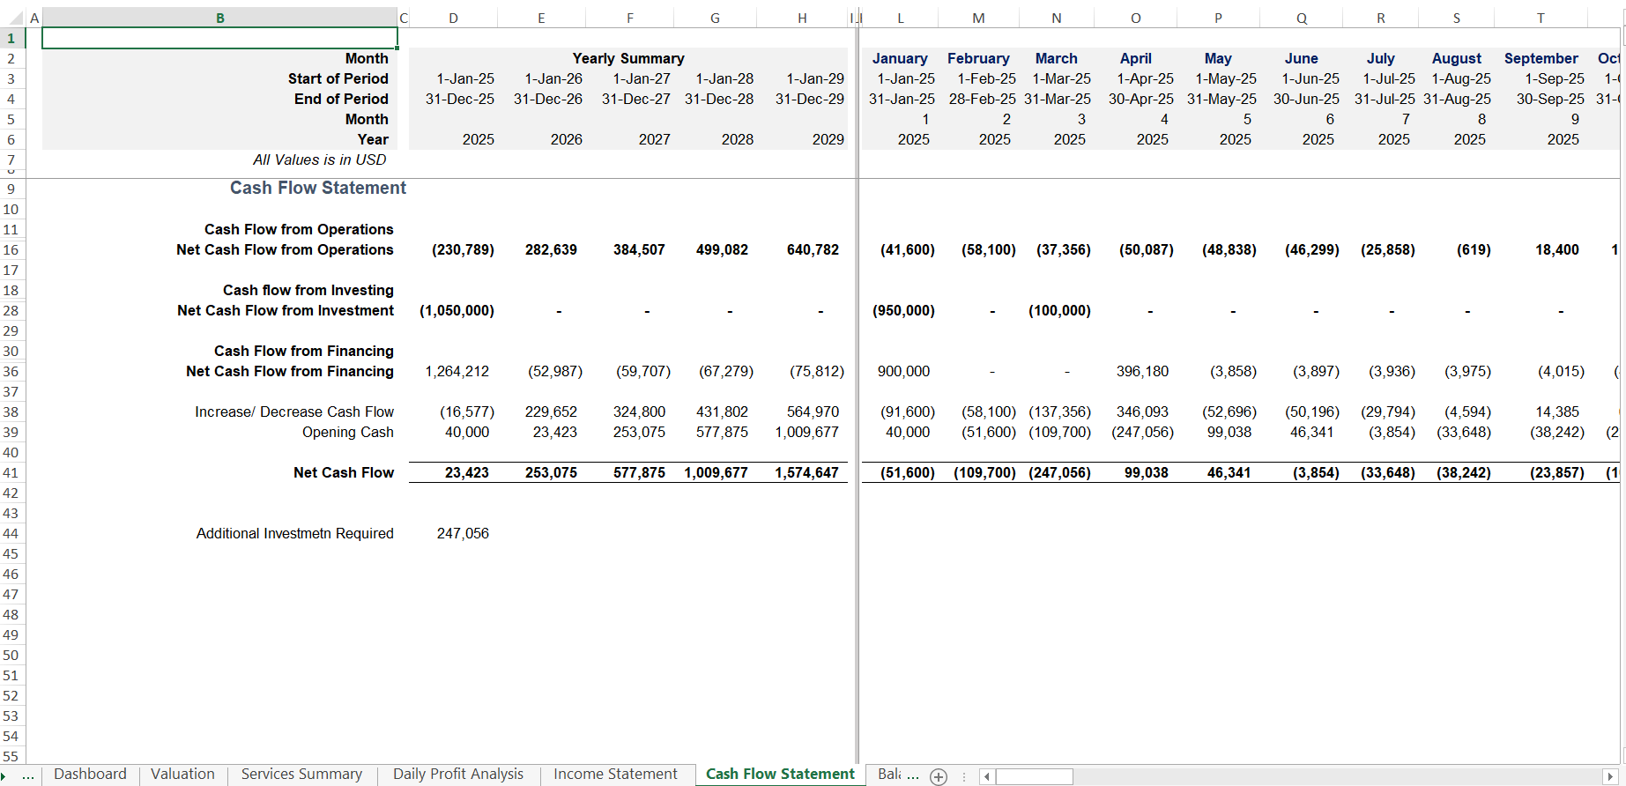Click the sheet tab scroll left arrow
Viewport: 1626px width, 786px height.
(4, 776)
